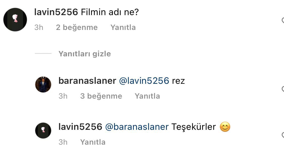Open lavin5256's small avatar on the Teşekürler reply
The height and width of the screenshot is (160, 284).
[43, 130]
